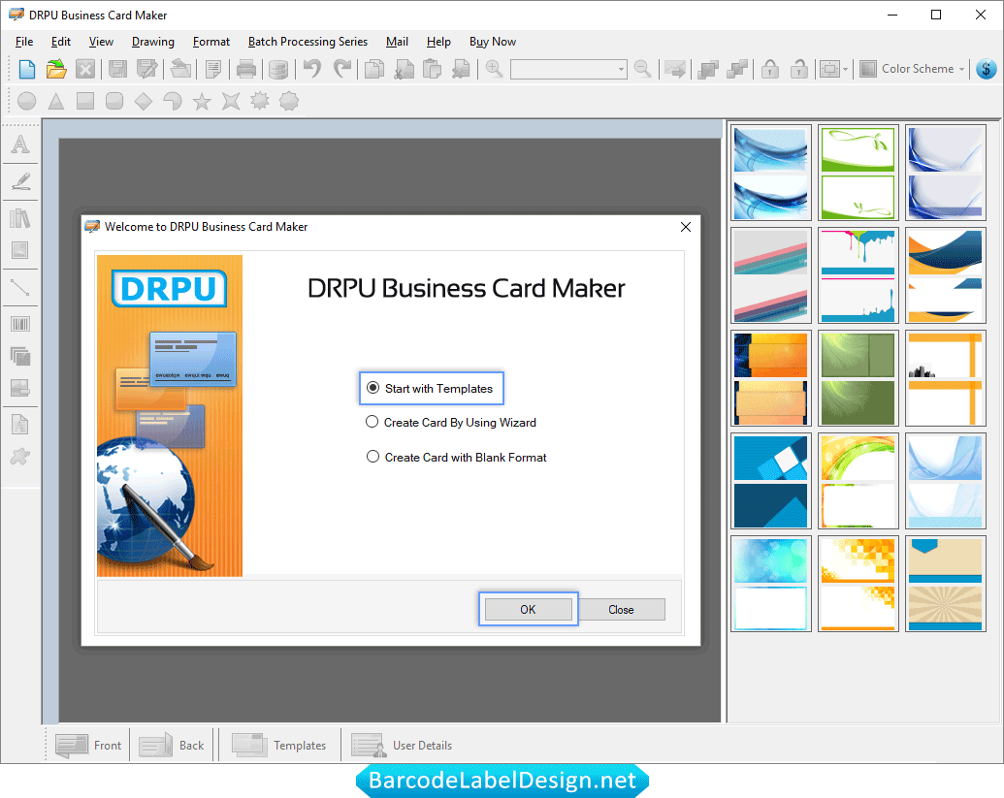1004x798 pixels.
Task: Close welcome dialog with X button
Action: click(686, 227)
